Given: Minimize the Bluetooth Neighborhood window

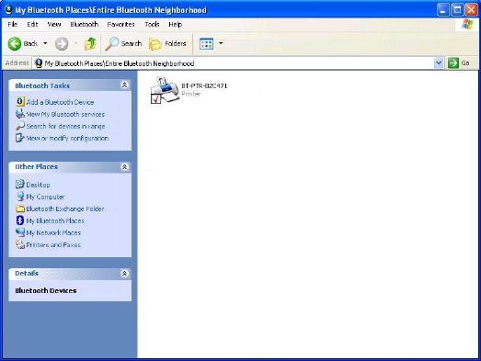Looking at the screenshot, I should tap(442, 10).
